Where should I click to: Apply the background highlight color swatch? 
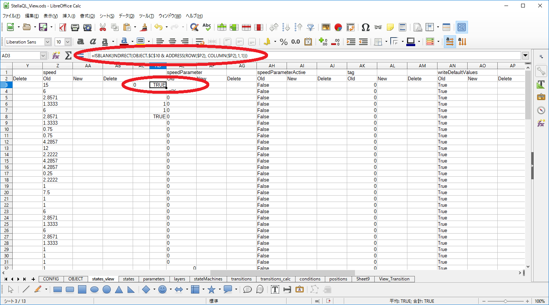click(141, 42)
